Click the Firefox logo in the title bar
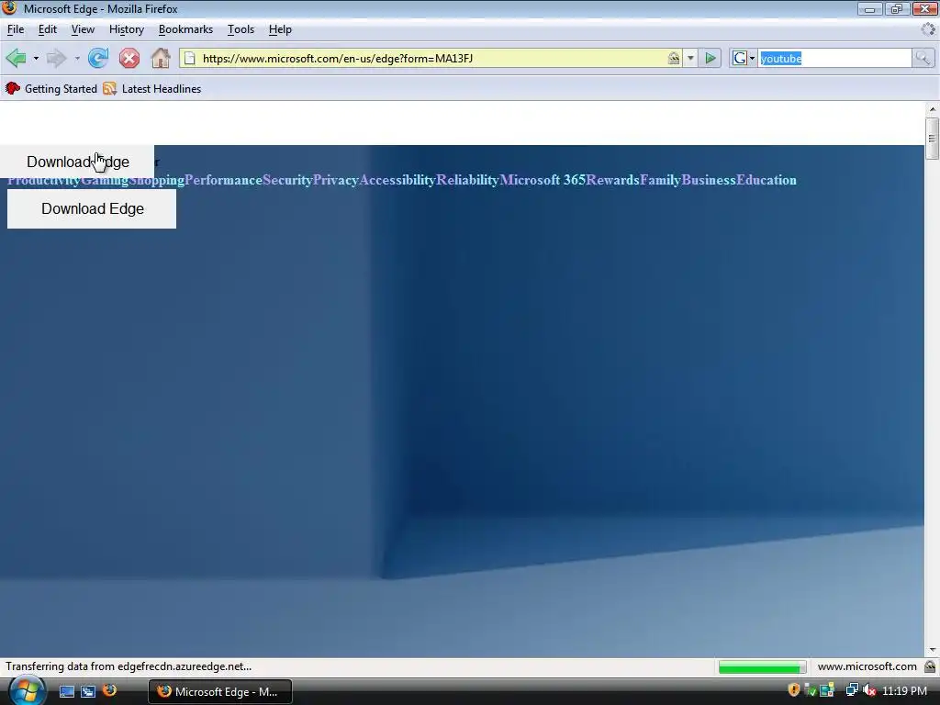 click(x=9, y=8)
